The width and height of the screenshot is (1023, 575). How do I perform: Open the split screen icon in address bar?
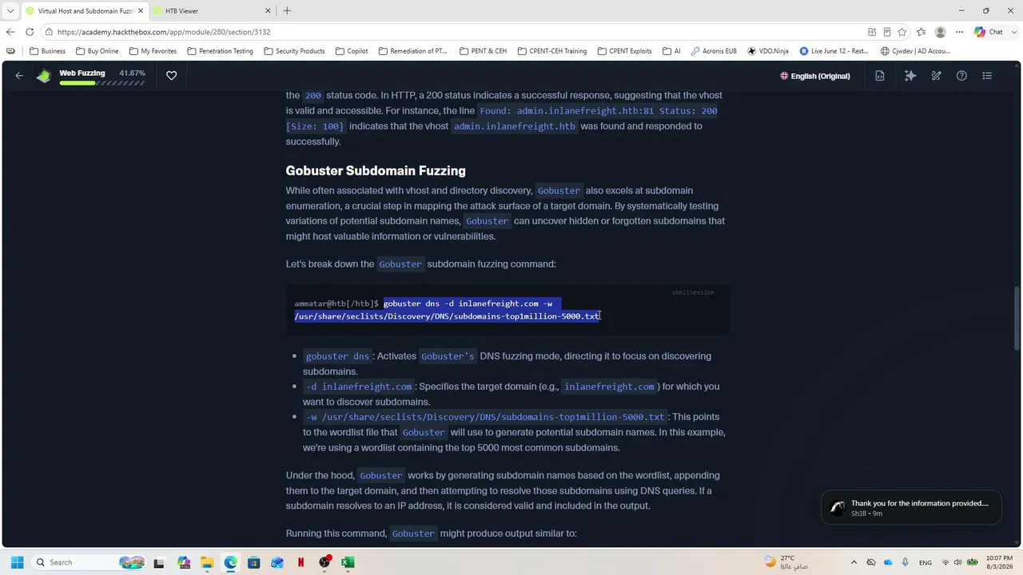pos(872,32)
